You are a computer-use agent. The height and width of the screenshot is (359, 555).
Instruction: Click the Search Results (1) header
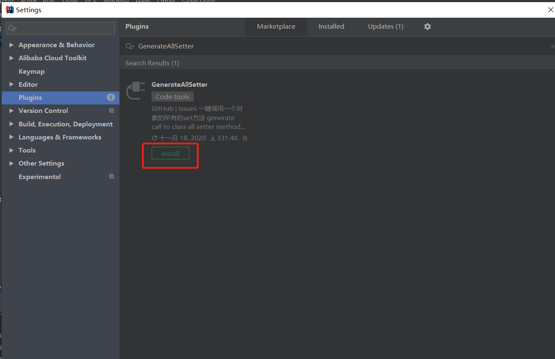tap(152, 63)
